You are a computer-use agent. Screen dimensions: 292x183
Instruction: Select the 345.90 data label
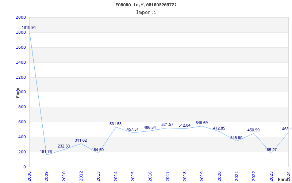[x=236, y=138]
